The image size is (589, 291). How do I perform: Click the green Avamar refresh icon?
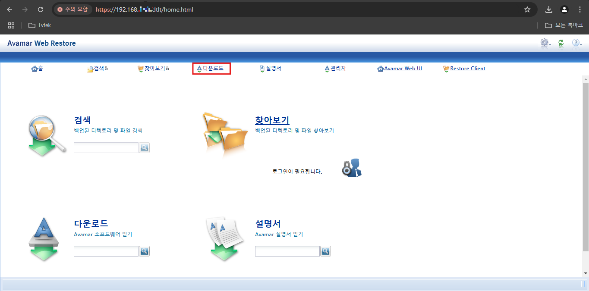(561, 43)
